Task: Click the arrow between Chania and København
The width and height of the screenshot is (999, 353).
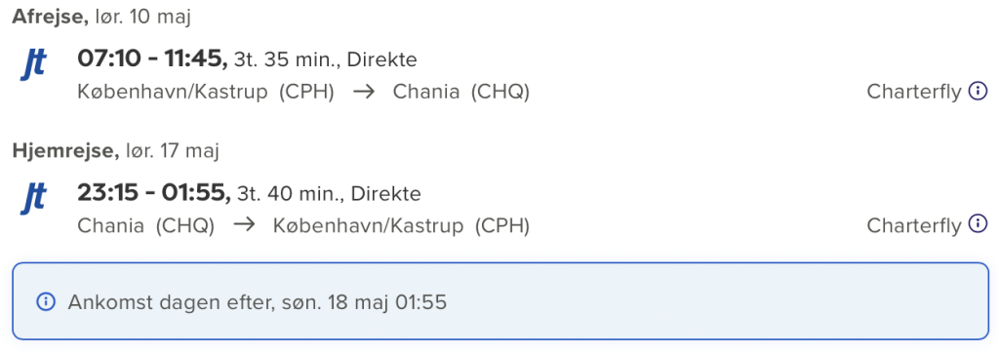Action: click(244, 225)
